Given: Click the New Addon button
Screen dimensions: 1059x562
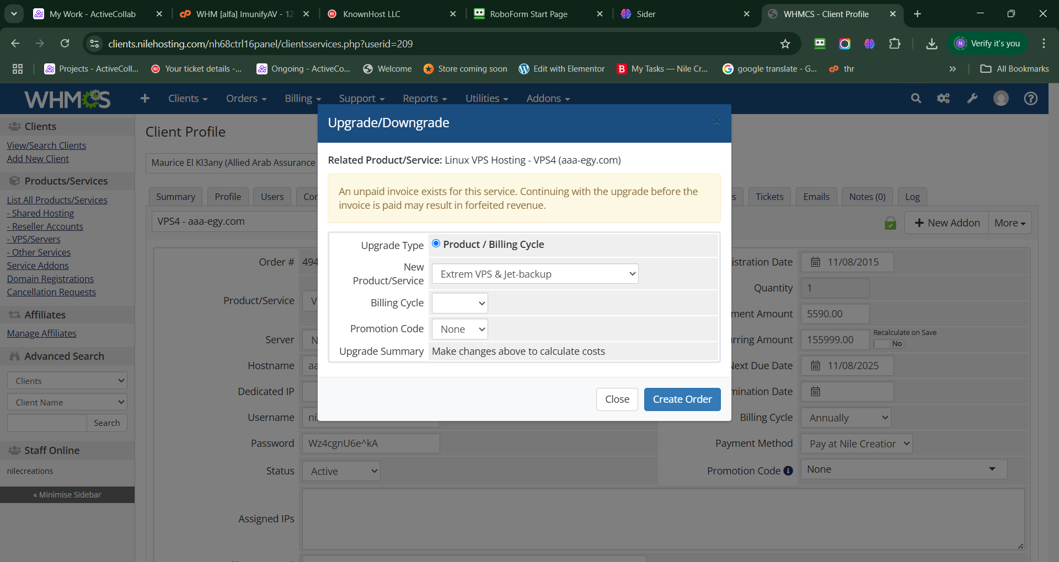Looking at the screenshot, I should 947,223.
